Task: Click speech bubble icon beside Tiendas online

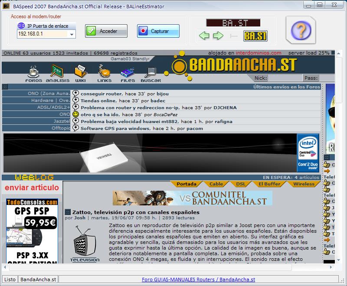Action: 75,101
